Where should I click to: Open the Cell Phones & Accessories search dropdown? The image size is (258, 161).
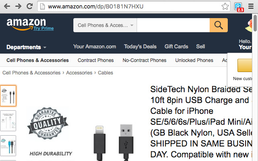coord(105,25)
